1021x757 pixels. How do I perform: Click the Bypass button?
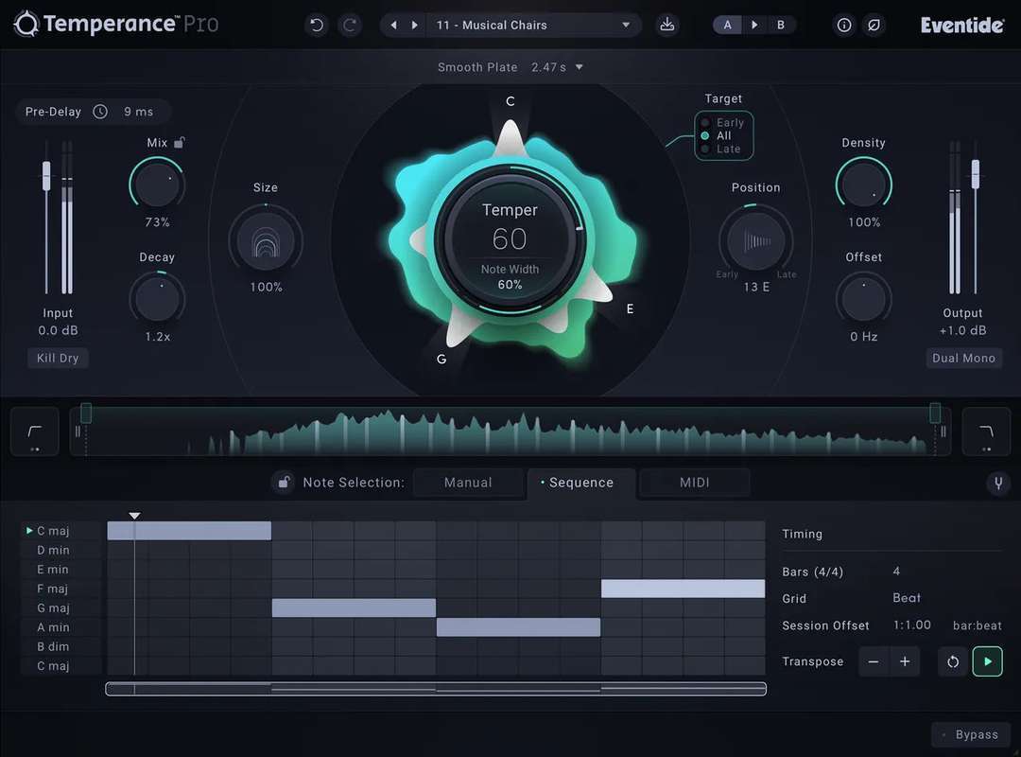(x=970, y=734)
